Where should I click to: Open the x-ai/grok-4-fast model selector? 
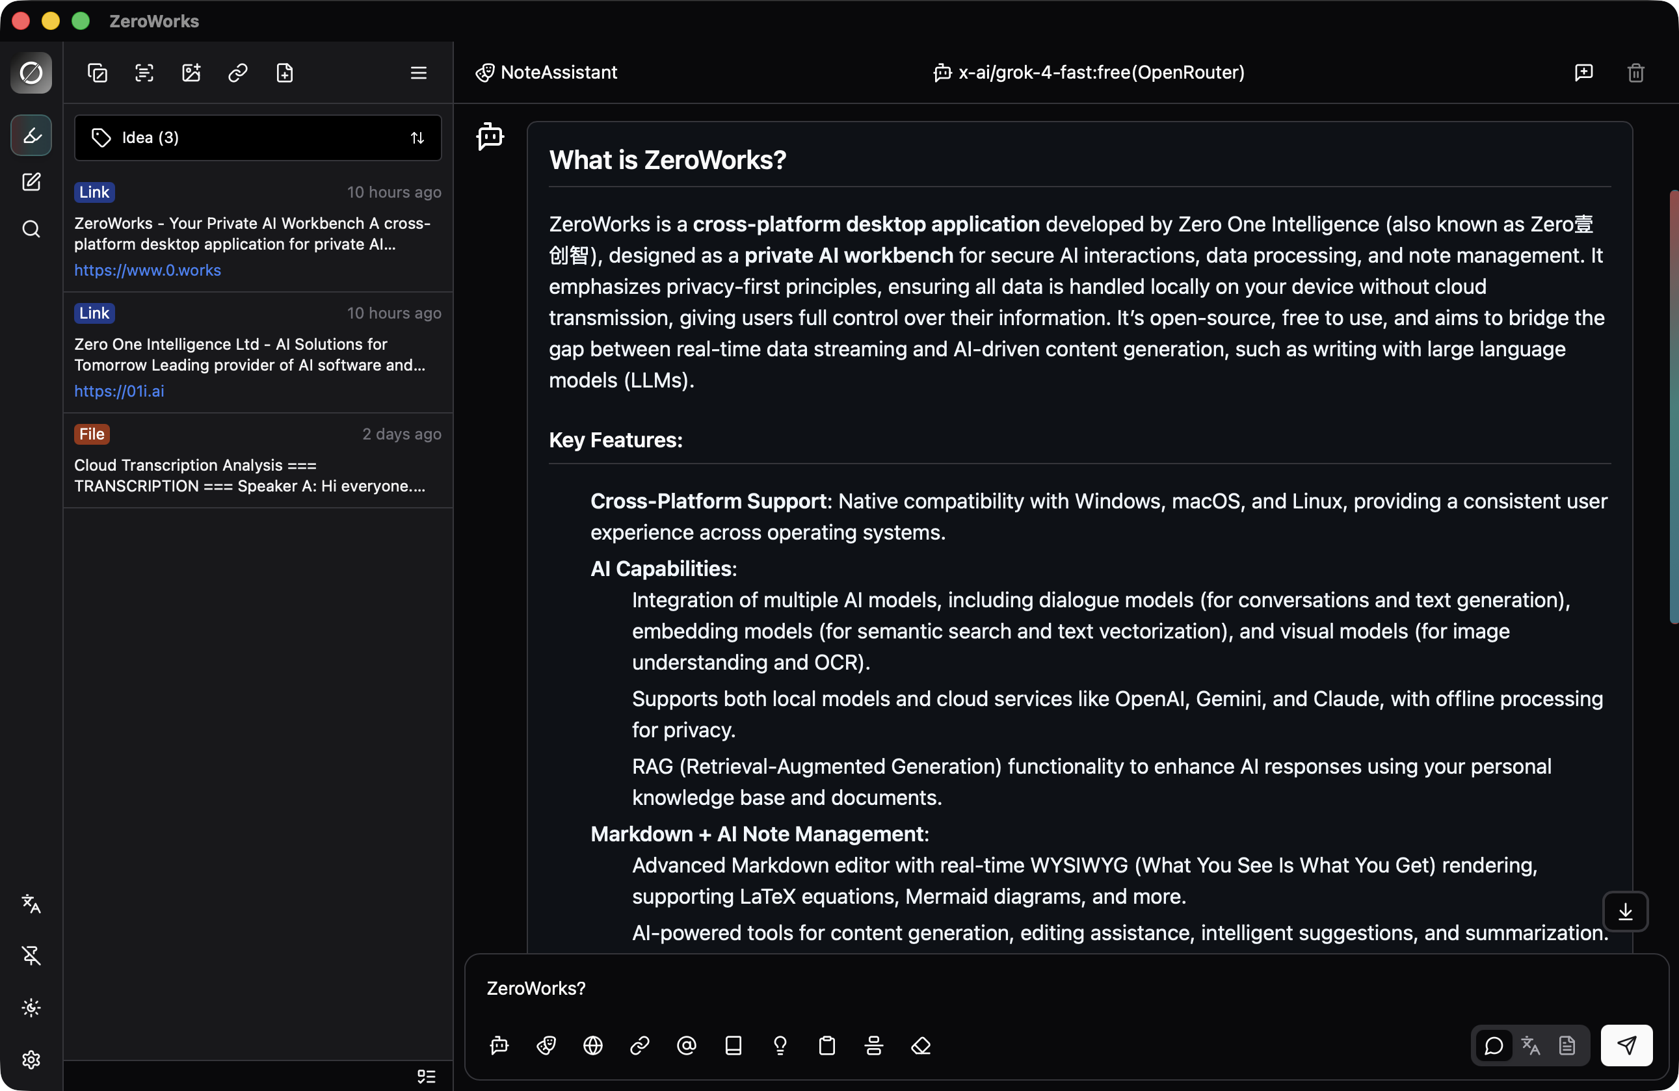click(x=1090, y=73)
